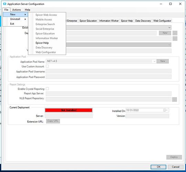Select Exit from the File menu
This screenshot has height=172, width=186.
(x=15, y=24)
